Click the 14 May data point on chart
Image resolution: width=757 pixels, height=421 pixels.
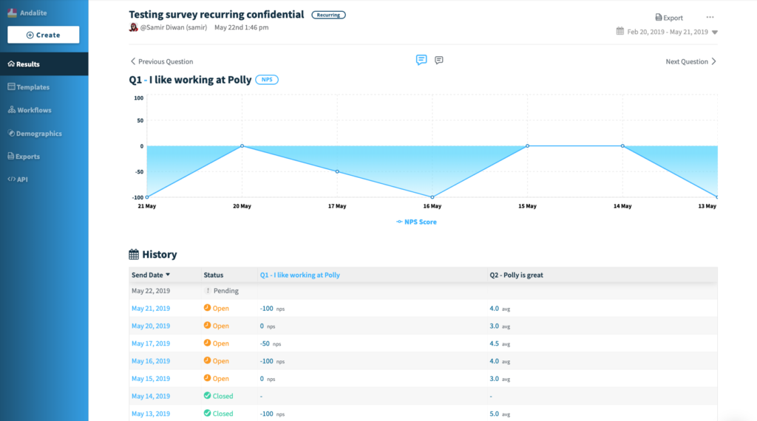point(622,146)
